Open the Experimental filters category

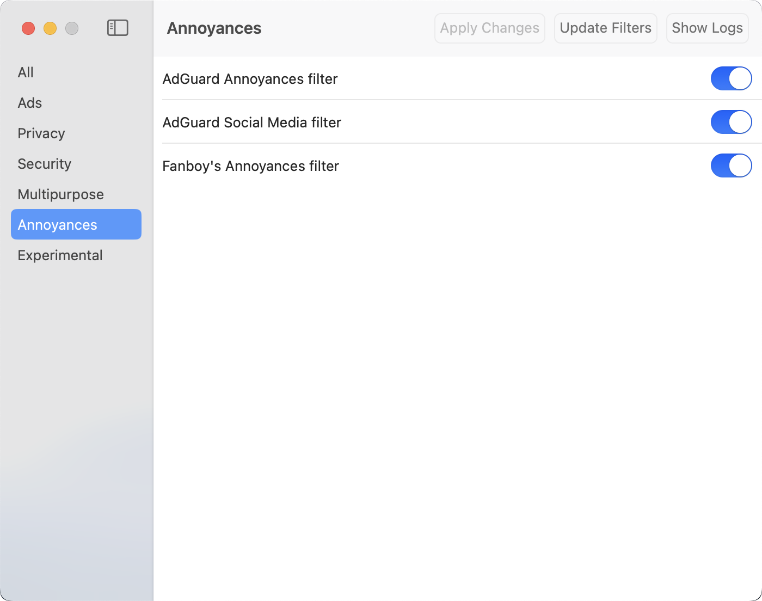(60, 255)
